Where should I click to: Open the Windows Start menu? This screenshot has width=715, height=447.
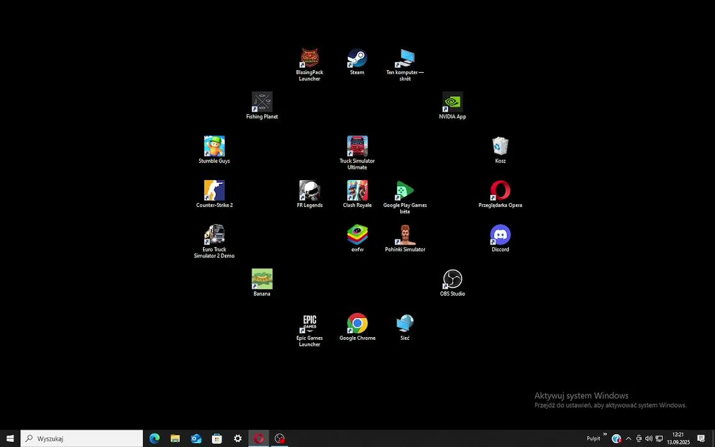(10, 438)
